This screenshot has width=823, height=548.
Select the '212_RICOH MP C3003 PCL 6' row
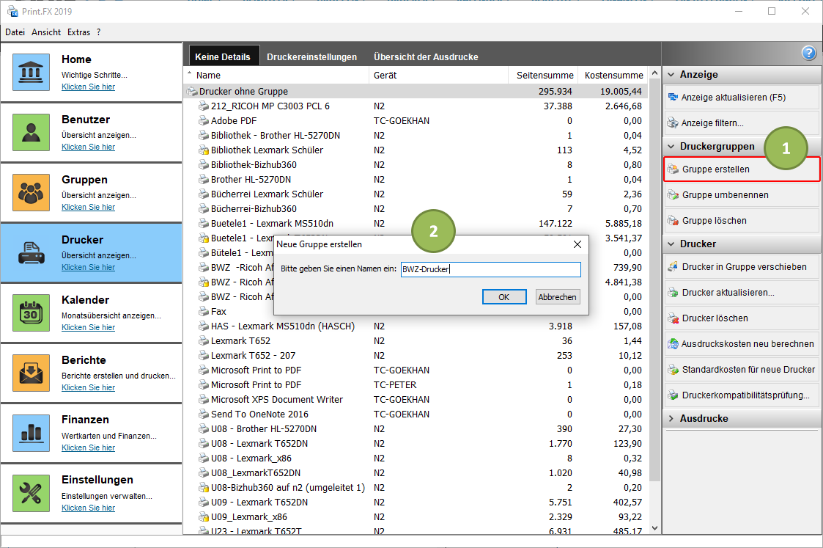point(416,106)
